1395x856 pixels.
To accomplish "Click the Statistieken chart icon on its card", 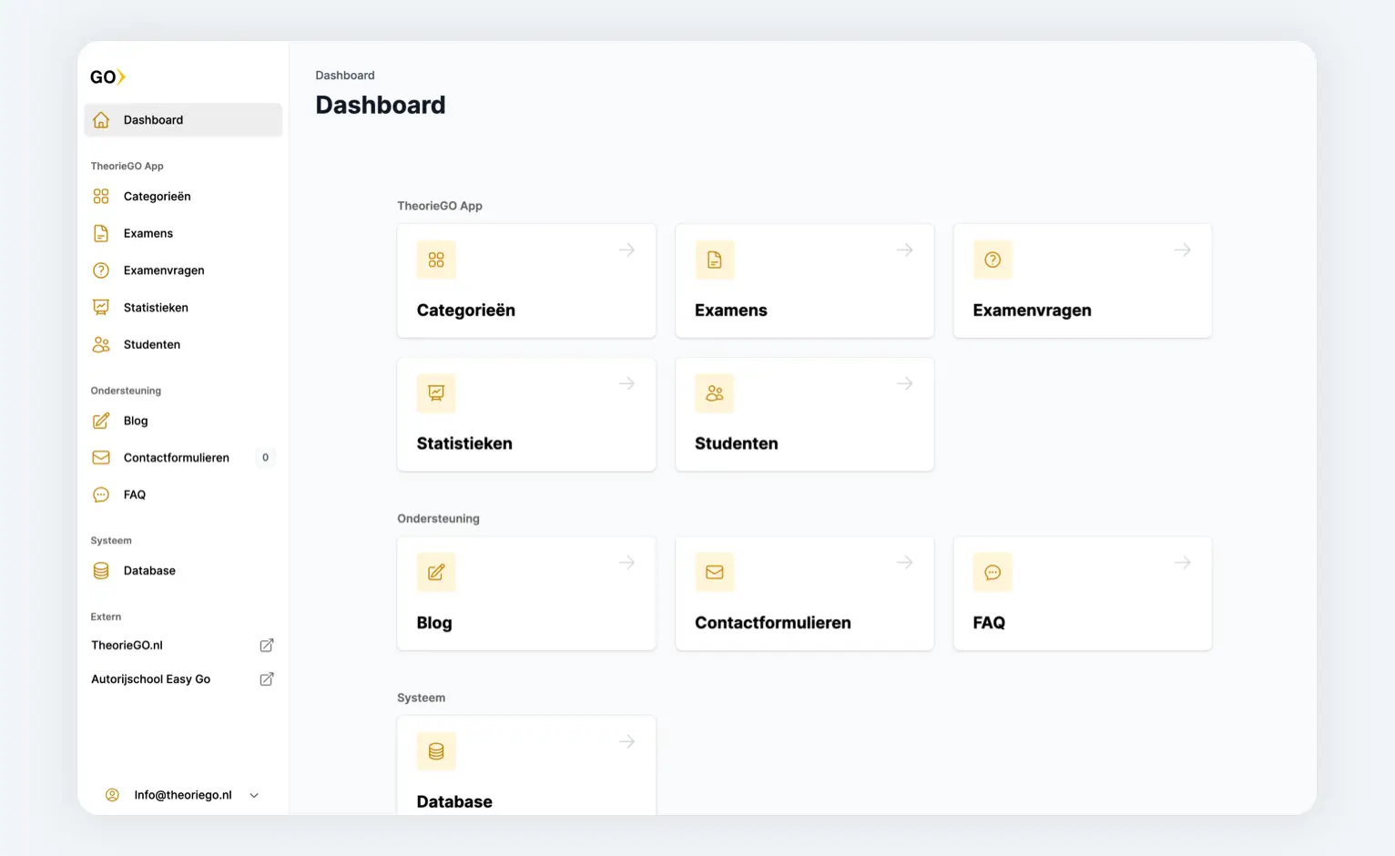I will (x=436, y=392).
